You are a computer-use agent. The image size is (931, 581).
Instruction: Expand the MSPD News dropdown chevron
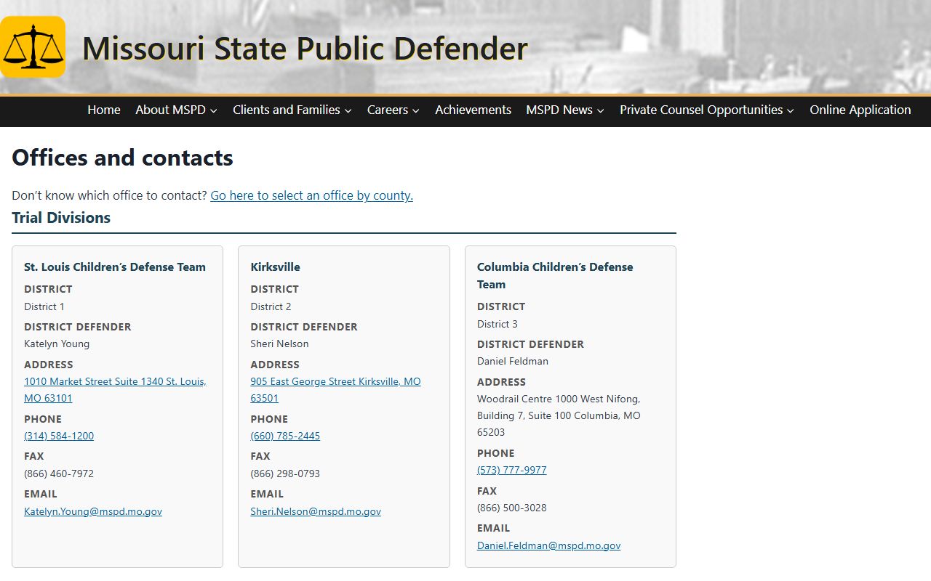point(600,110)
